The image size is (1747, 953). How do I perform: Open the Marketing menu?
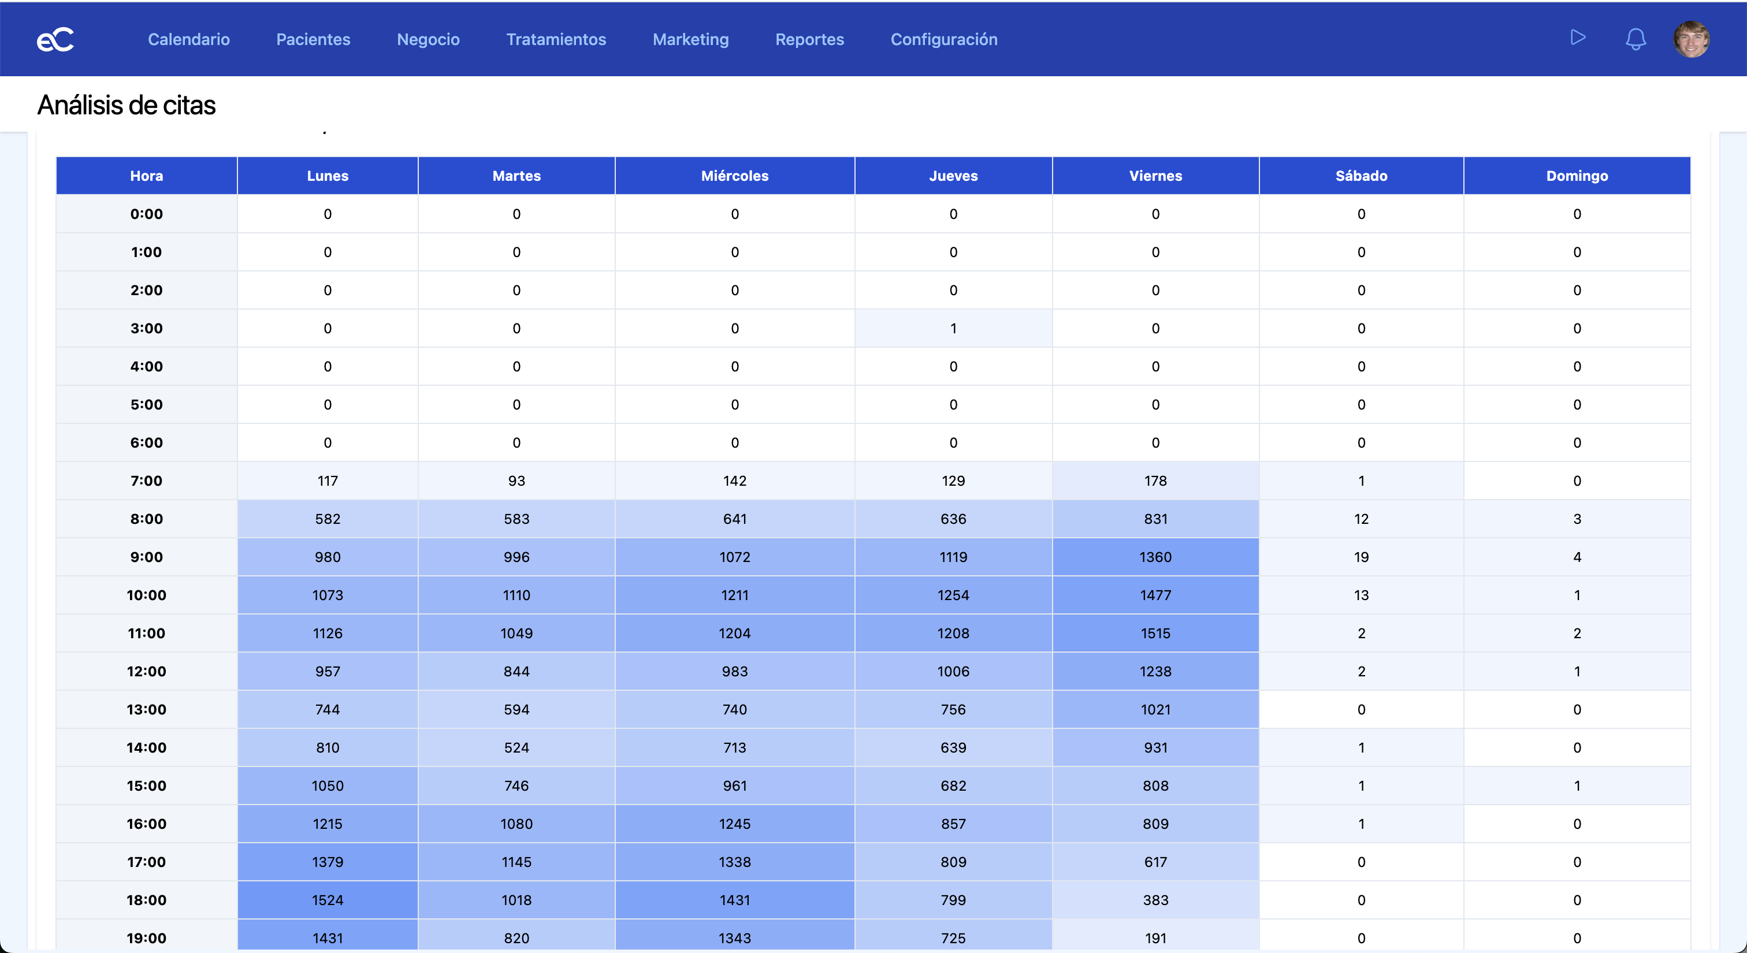pyautogui.click(x=690, y=39)
